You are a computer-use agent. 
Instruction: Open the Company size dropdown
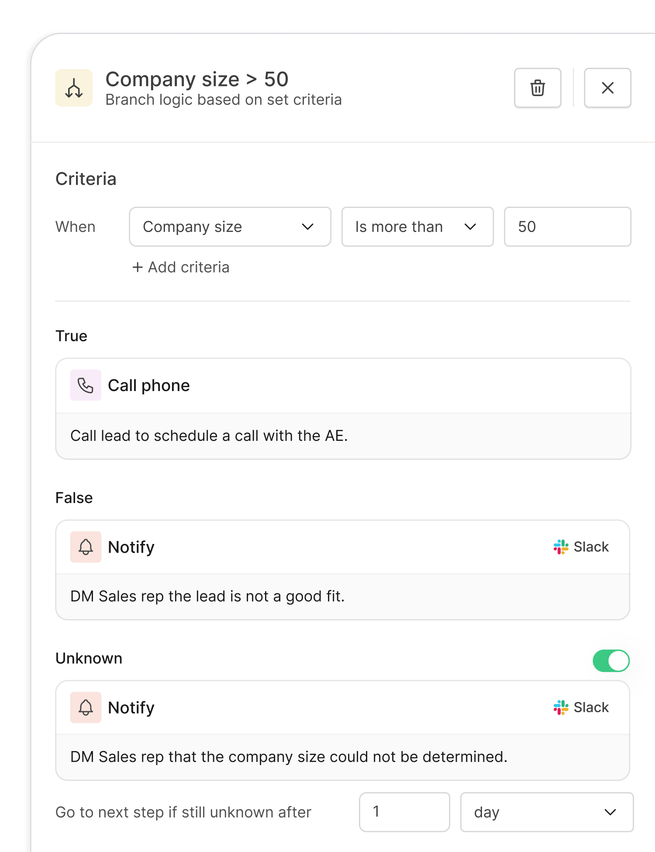[230, 227]
